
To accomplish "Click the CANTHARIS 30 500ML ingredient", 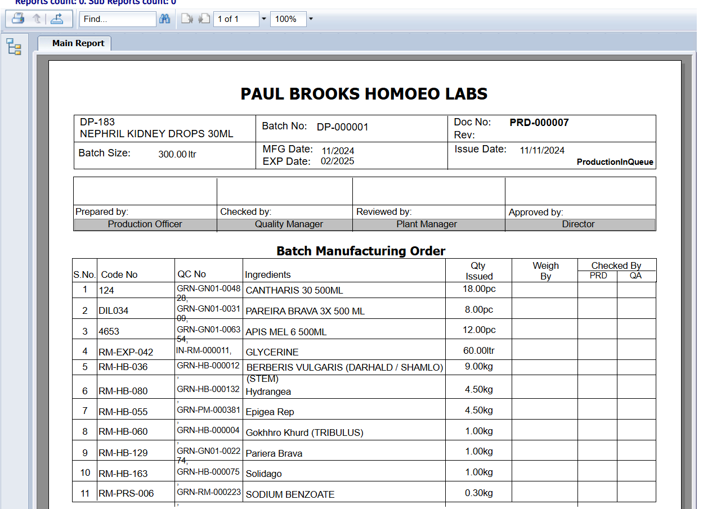I will pos(294,291).
